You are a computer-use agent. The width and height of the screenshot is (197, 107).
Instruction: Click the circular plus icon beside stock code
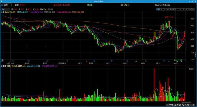tap(2, 5)
